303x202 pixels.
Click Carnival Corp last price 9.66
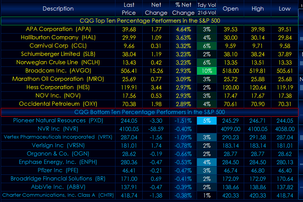point(129,46)
